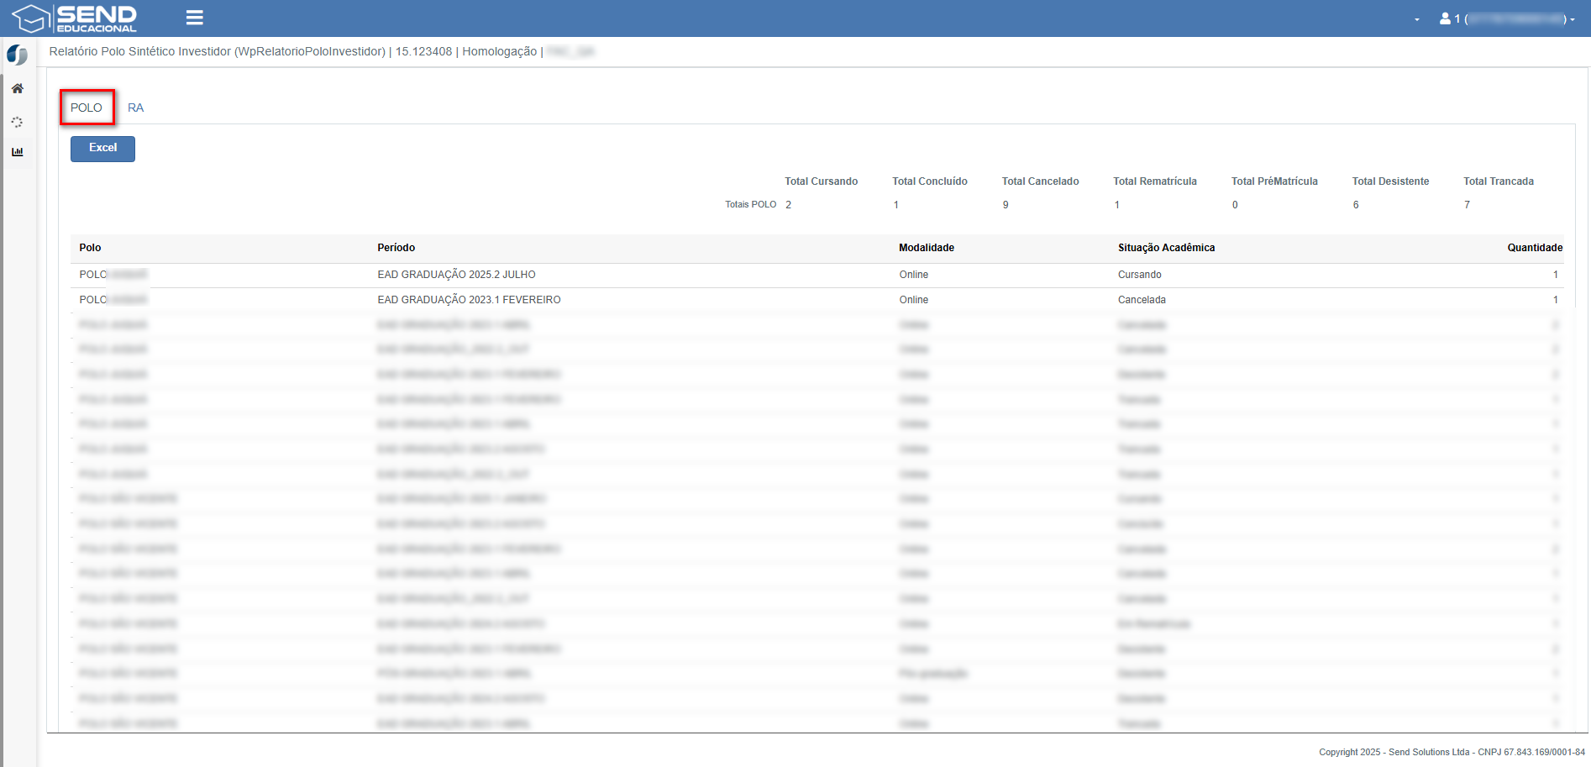The height and width of the screenshot is (767, 1591).
Task: Select the POLO tab
Action: [x=87, y=108]
